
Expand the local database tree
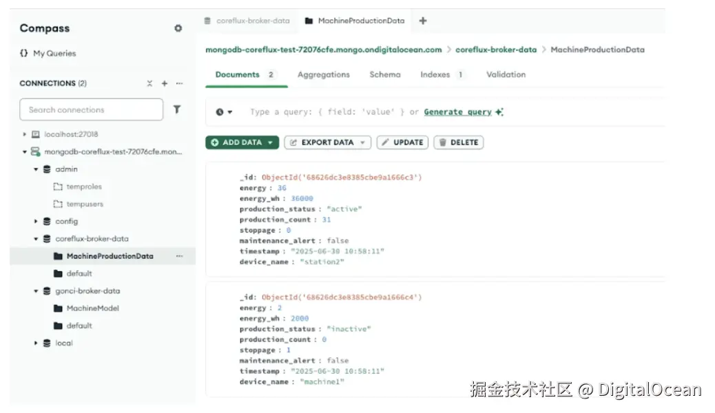tap(36, 343)
